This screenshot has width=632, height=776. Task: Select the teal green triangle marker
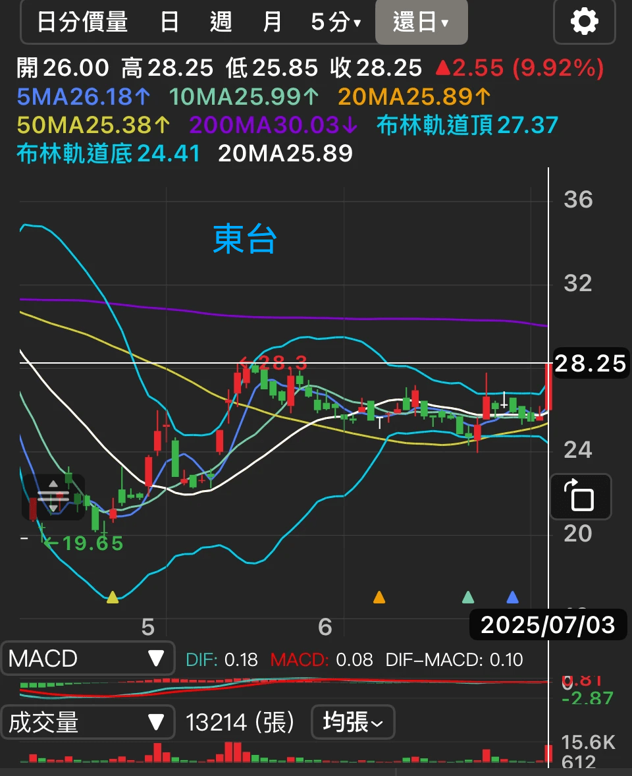pos(468,597)
